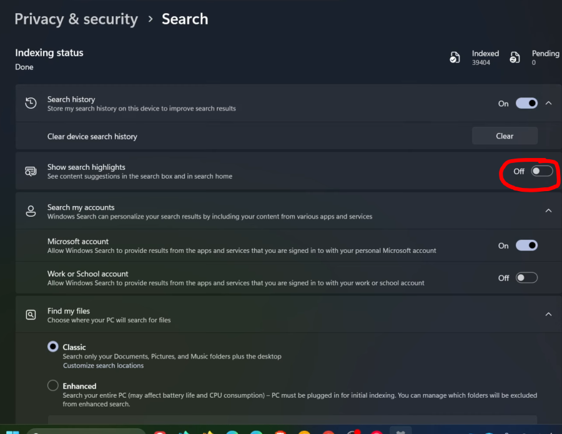Click the Work or School account label
562x434 pixels.
coord(88,274)
